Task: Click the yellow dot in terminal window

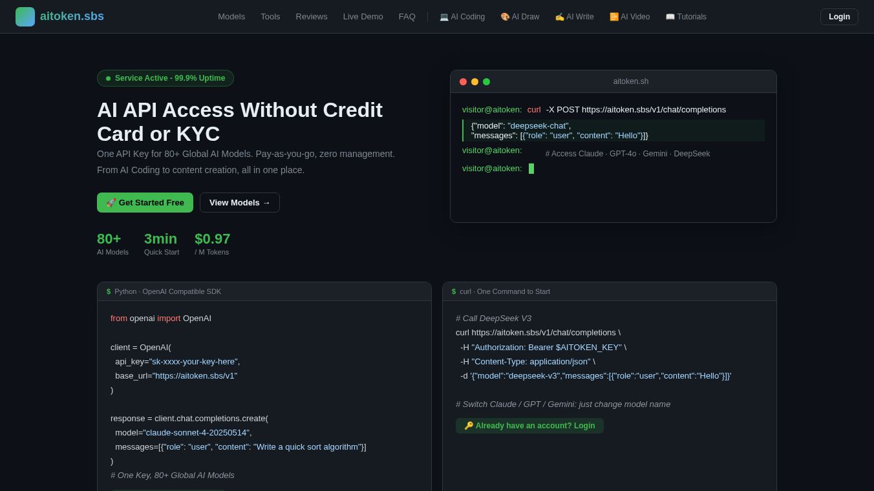Action: pos(474,81)
